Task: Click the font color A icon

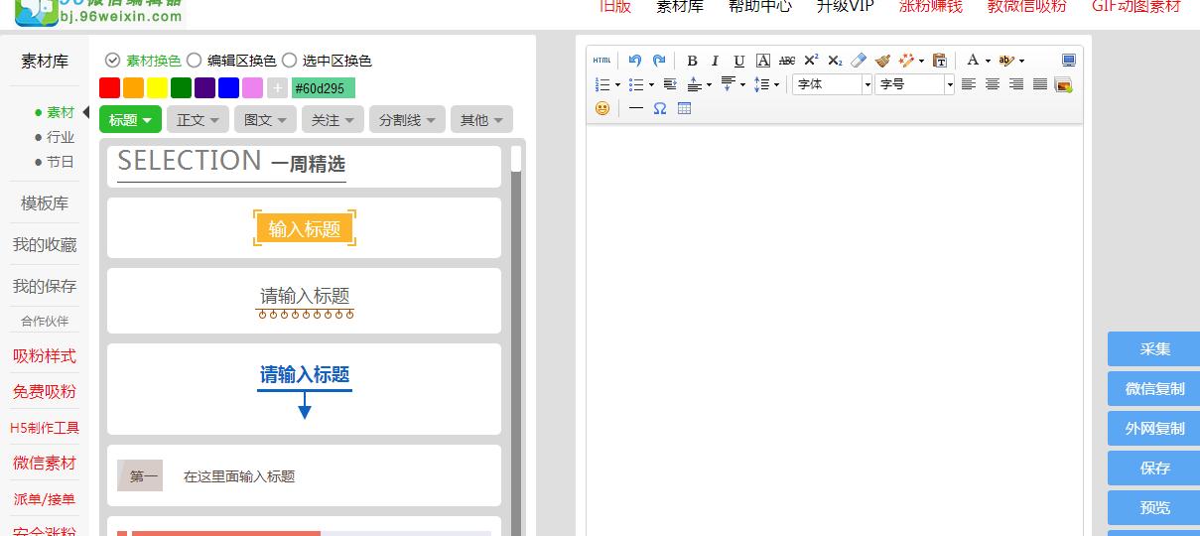Action: [x=973, y=61]
